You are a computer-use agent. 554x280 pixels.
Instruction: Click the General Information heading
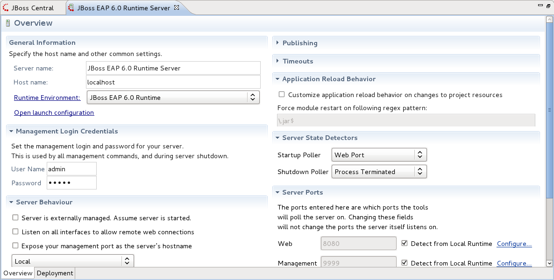(42, 42)
